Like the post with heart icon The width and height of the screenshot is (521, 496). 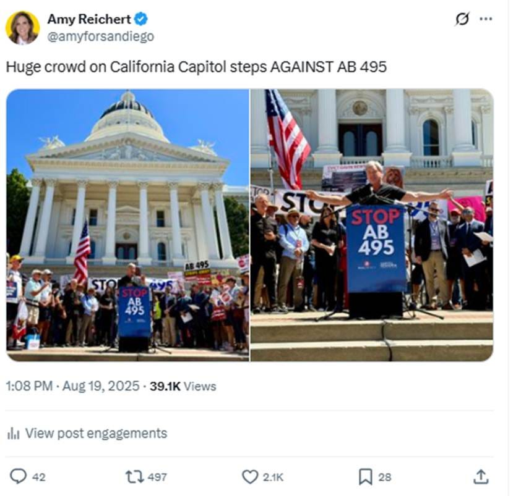coord(249,477)
